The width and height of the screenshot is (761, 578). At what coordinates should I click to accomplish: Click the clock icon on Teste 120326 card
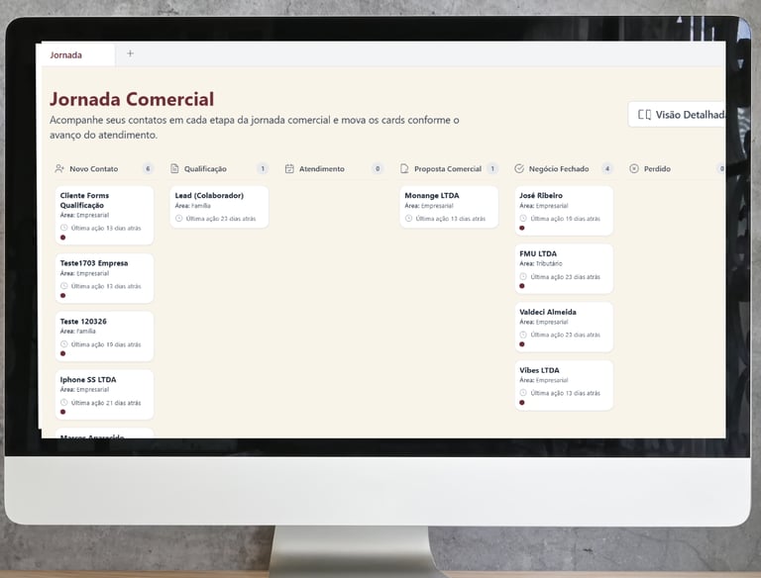[64, 344]
